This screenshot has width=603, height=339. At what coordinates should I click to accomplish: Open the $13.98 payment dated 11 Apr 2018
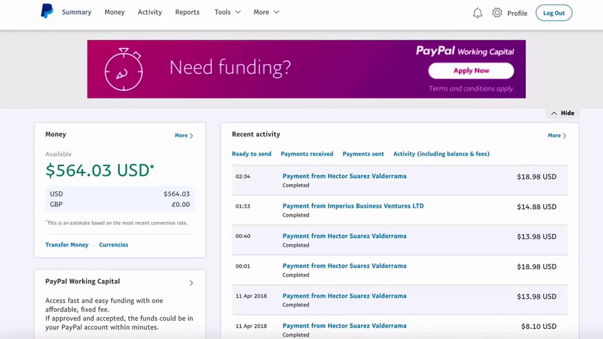pyautogui.click(x=344, y=296)
